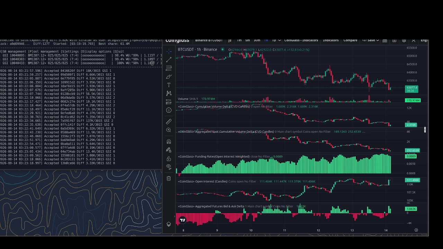
Task: Open the user account icon
Action: tap(413, 40)
